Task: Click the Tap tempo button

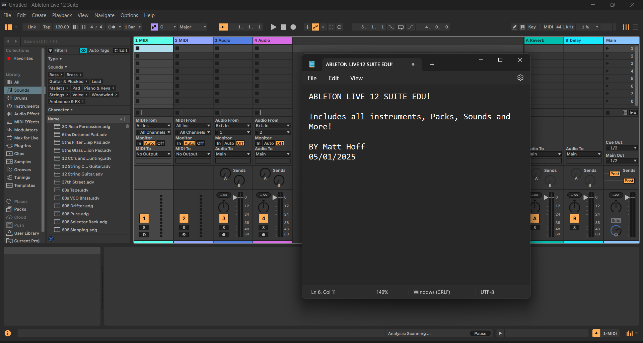Action: point(47,27)
